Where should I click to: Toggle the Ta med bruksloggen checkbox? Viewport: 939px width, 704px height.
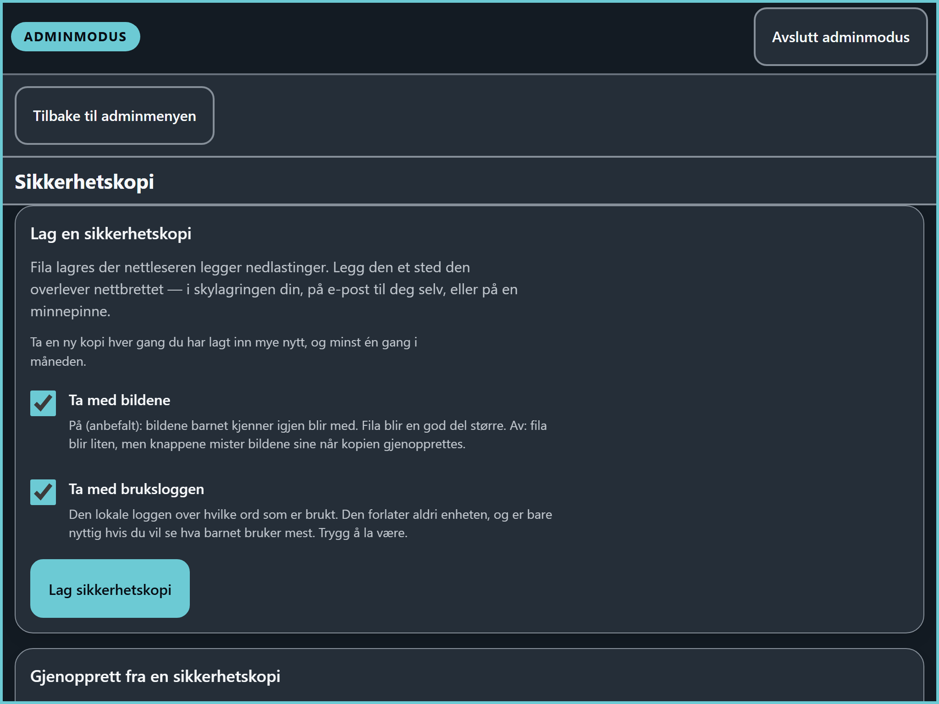point(43,492)
